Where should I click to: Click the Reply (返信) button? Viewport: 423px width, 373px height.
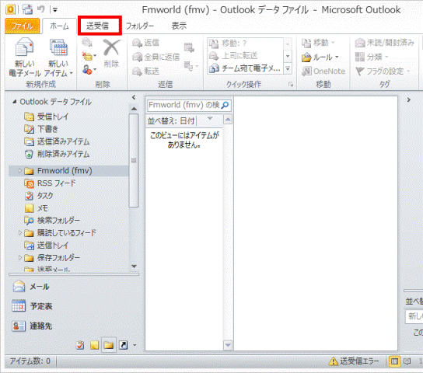pyautogui.click(x=146, y=43)
